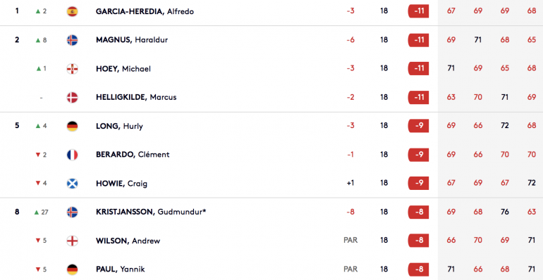Image resolution: width=543 pixels, height=280 pixels.
Task: Click the Scotland flag beside Howie
Action: (x=72, y=184)
